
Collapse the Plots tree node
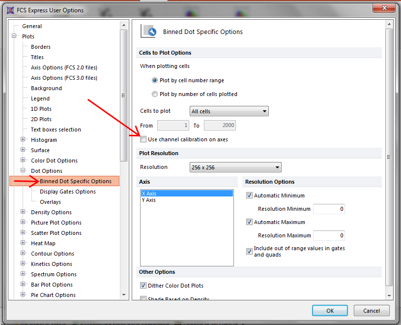click(14, 36)
